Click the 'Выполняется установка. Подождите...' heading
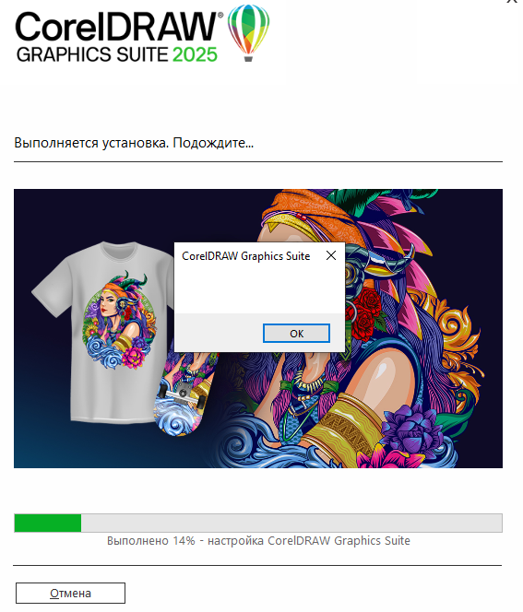The image size is (523, 612). point(134,143)
